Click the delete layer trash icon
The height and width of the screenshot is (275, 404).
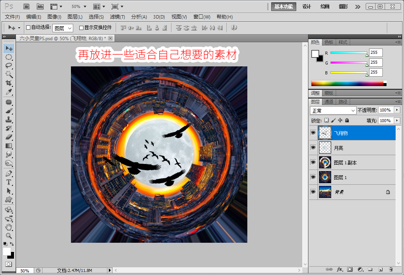(391, 269)
